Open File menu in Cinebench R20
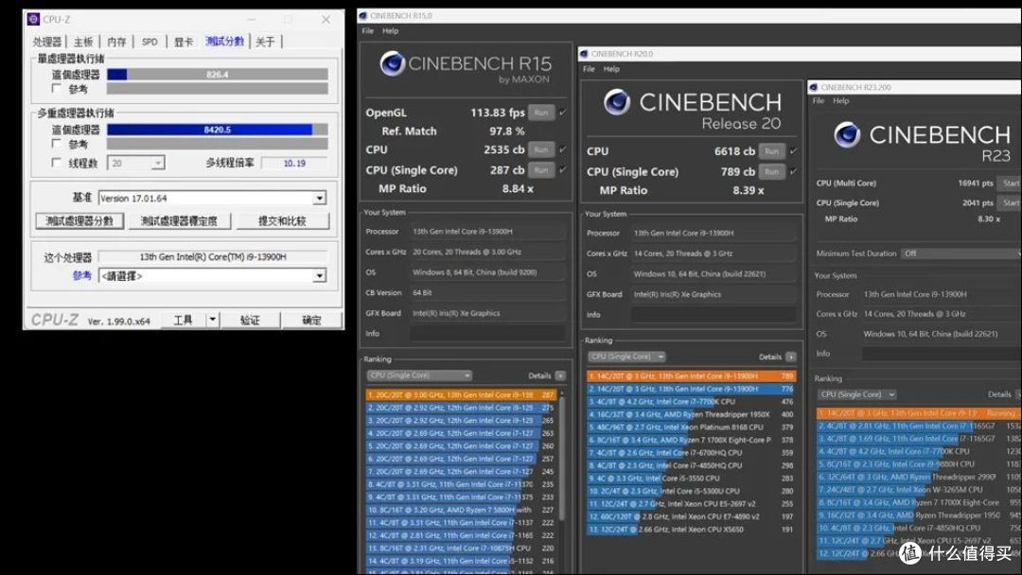This screenshot has width=1022, height=575. [x=589, y=69]
